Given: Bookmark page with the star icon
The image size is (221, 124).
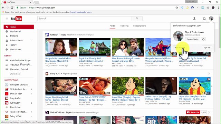Looking at the screenshot, I should tap(176, 8).
